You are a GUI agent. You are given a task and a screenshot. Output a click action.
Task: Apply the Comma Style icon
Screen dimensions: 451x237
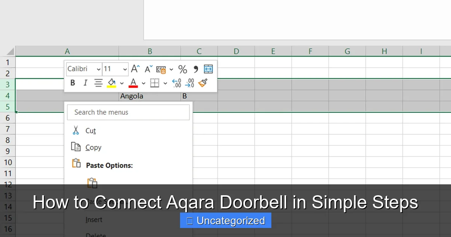[195, 69]
